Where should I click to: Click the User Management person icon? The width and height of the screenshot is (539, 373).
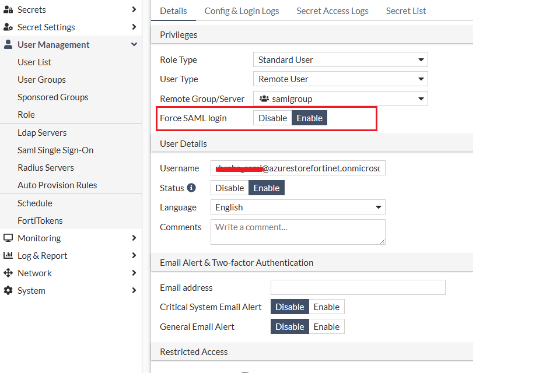(8, 45)
